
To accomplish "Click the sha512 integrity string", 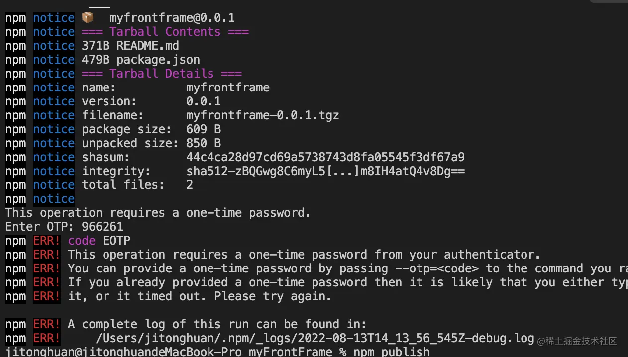I will 325,171.
